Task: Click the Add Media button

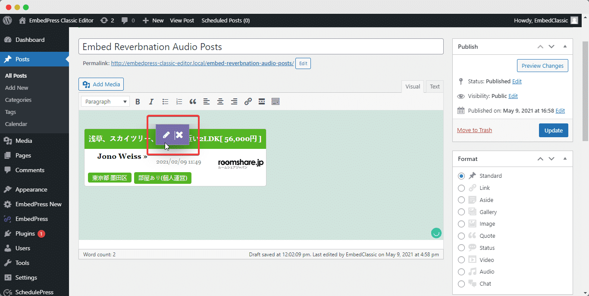Action: tap(101, 84)
